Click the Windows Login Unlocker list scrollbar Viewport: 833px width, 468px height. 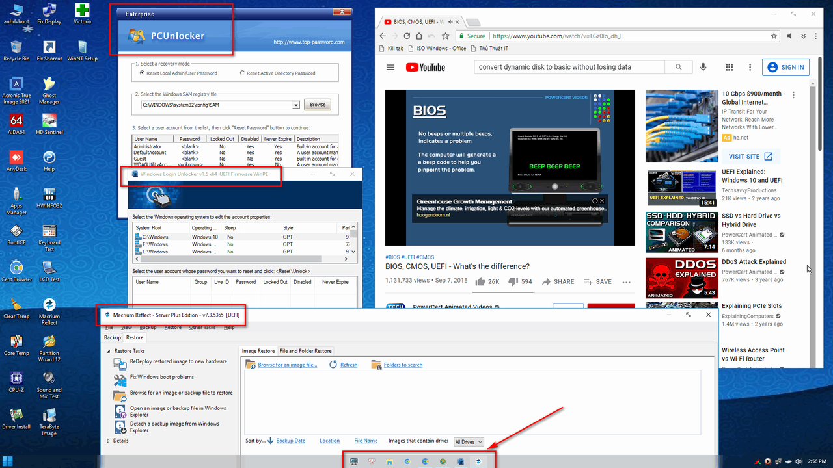tap(354, 240)
